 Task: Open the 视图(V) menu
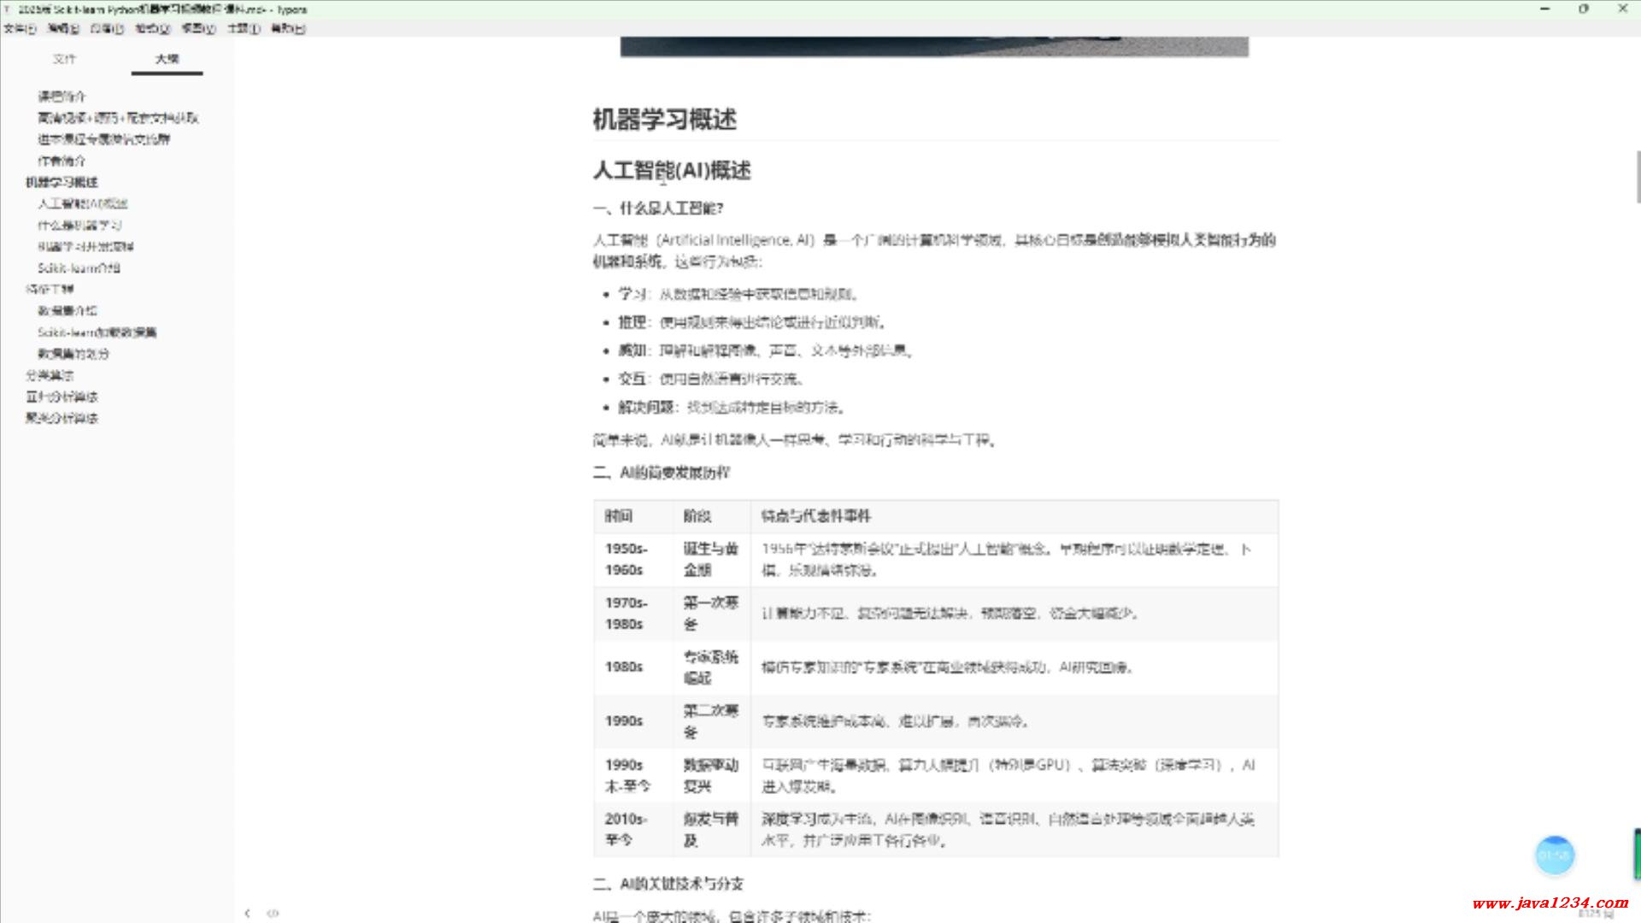click(x=198, y=28)
